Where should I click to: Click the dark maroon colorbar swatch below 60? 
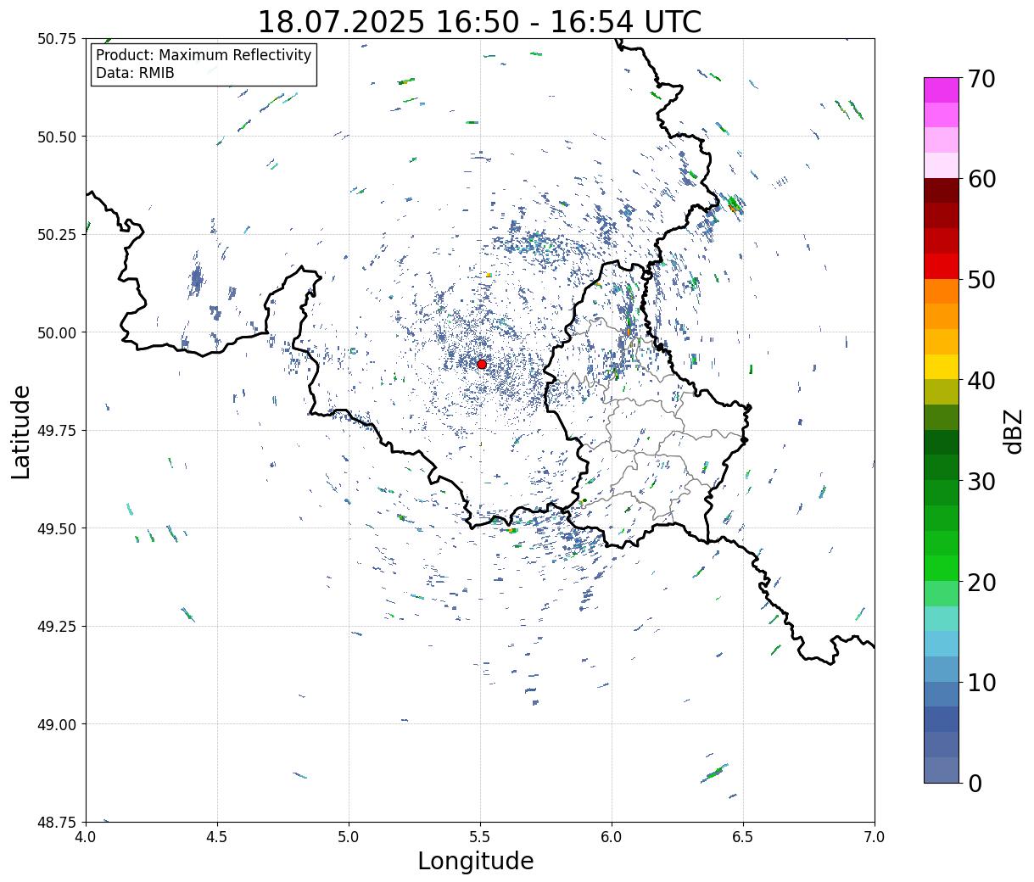tap(942, 191)
